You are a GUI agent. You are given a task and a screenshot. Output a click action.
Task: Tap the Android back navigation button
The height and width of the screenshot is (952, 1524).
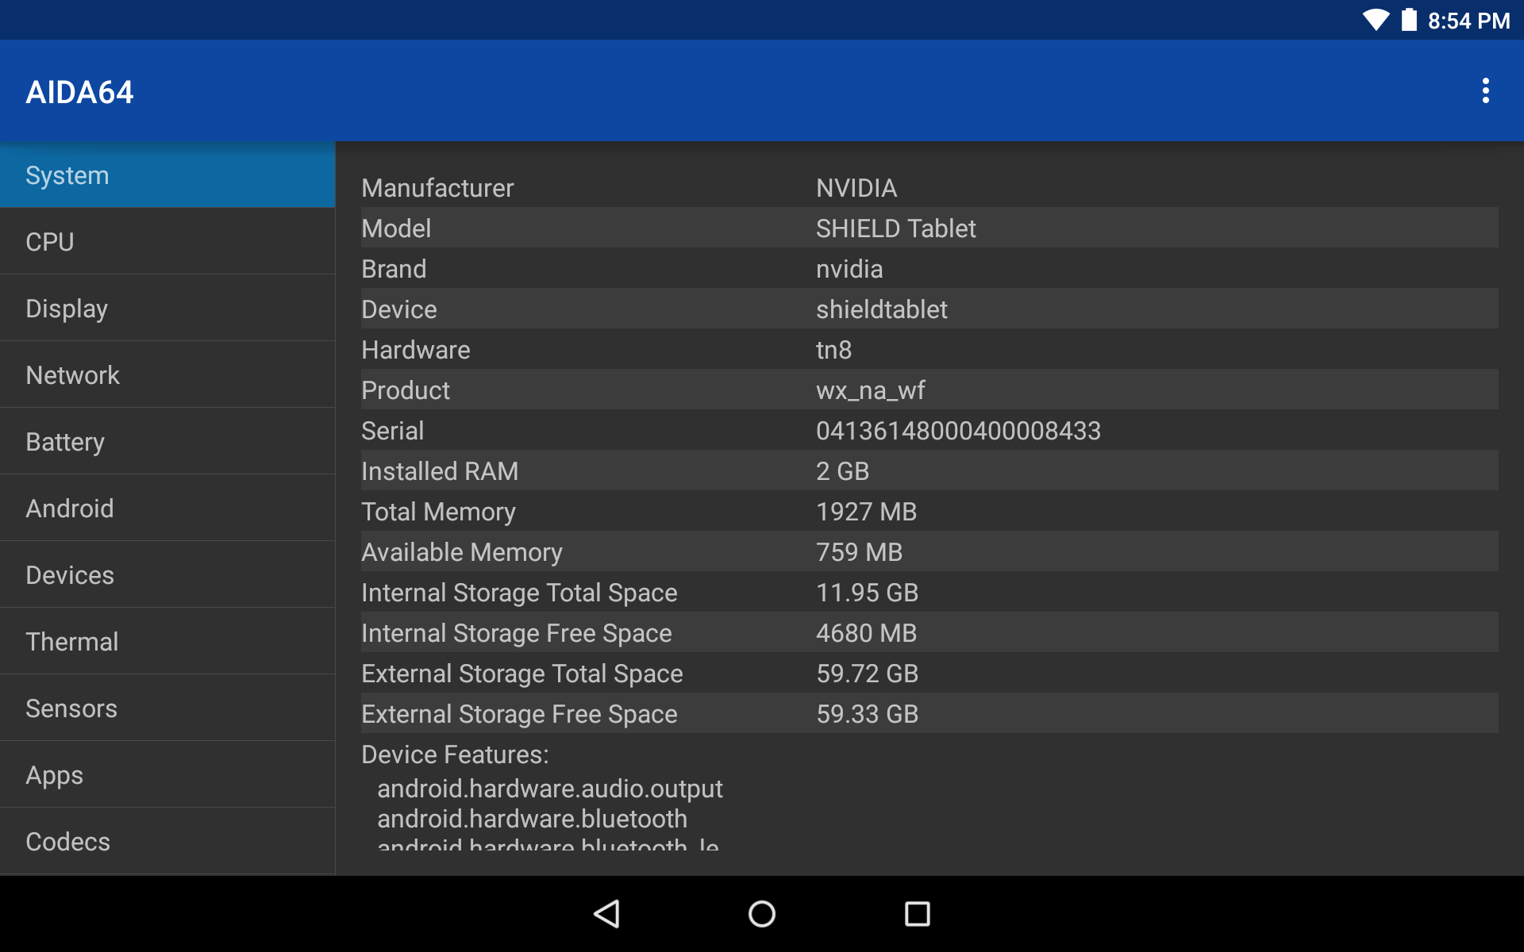(x=607, y=914)
